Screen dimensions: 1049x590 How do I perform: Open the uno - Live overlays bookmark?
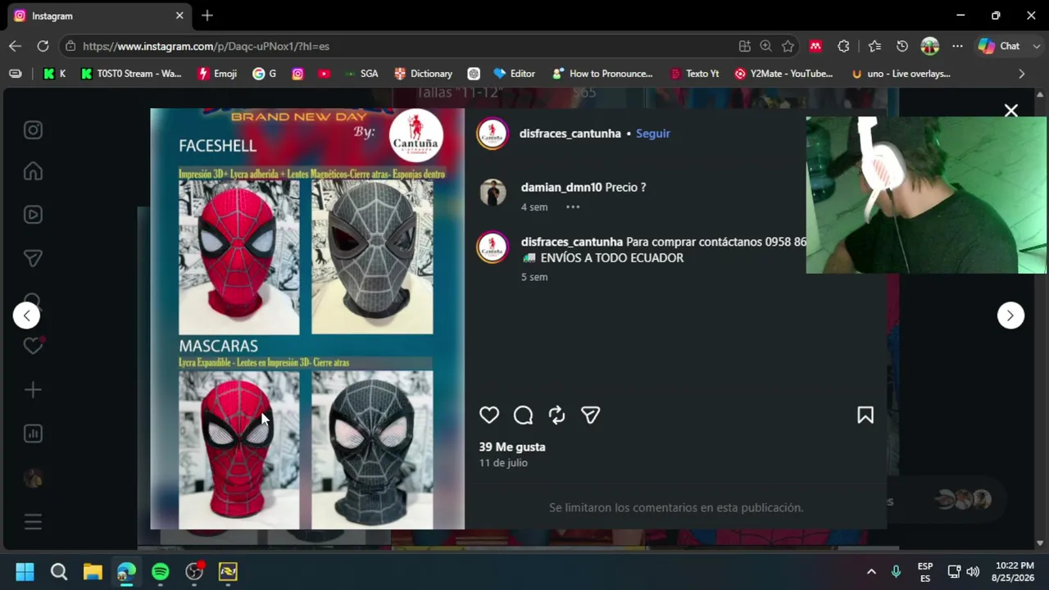click(901, 74)
